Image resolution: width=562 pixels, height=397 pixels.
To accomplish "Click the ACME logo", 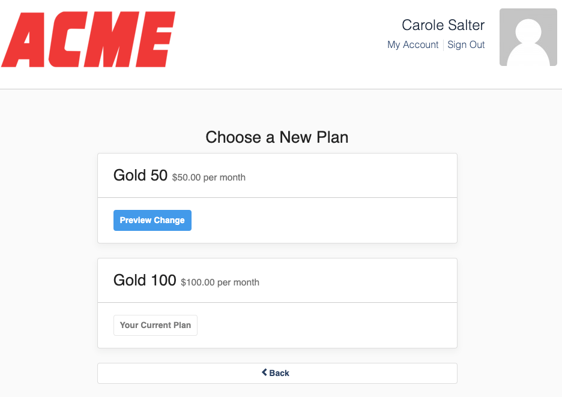I will (88, 39).
